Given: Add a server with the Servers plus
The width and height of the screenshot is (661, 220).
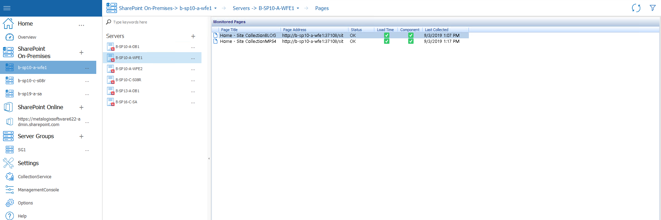Looking at the screenshot, I should point(193,36).
